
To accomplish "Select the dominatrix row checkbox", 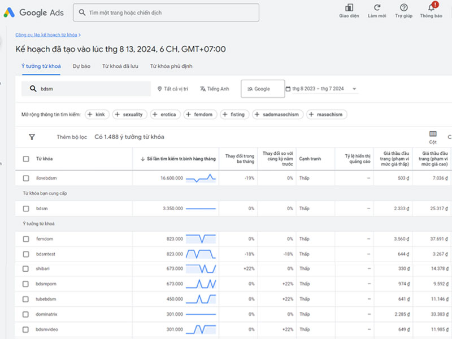I will (26, 314).
